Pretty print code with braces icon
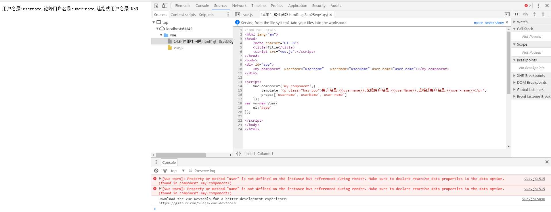This screenshot has width=551, height=212. (x=238, y=153)
